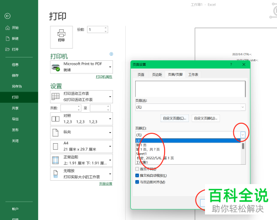Expand the 对照 collation dropdown
277x220 pixels.
[110, 119]
